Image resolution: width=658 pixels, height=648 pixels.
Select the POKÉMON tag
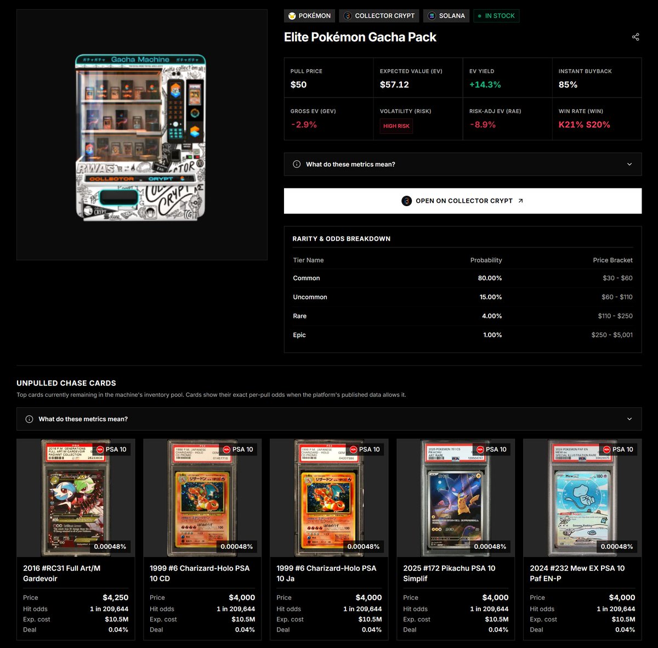[309, 16]
